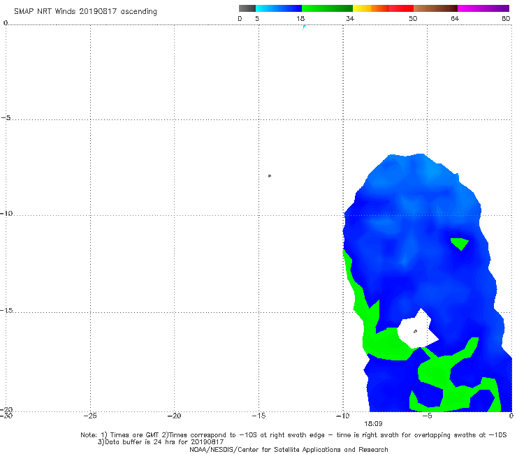Click the note line 'Data buffer is 24 hrs'
Screen dimensions: 517x454
point(161,442)
